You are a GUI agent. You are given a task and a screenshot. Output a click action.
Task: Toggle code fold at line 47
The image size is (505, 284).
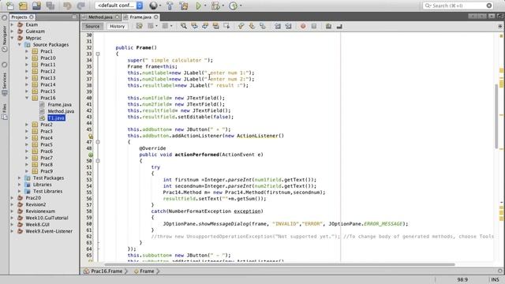(x=98, y=142)
